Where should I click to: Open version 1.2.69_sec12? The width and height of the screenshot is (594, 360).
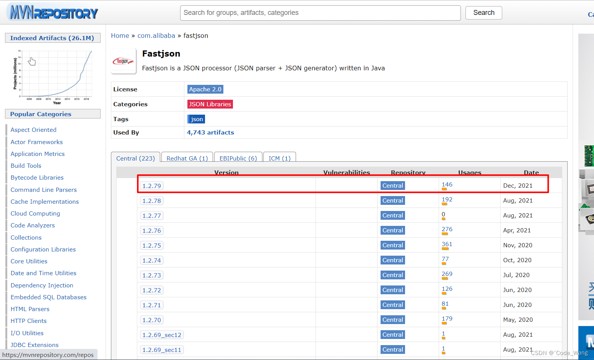click(162, 335)
